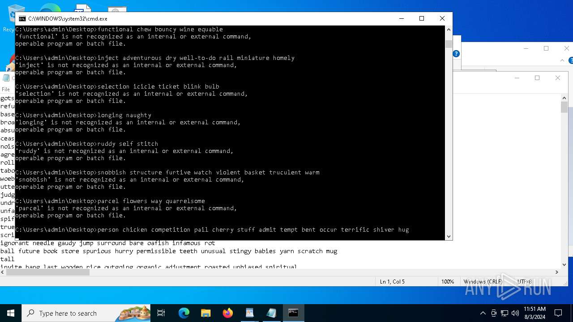573x322 pixels.
Task: Open the volume control in system tray
Action: (515, 313)
